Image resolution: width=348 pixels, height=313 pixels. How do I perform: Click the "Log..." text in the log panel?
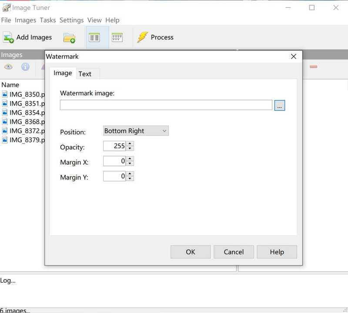pos(8,280)
